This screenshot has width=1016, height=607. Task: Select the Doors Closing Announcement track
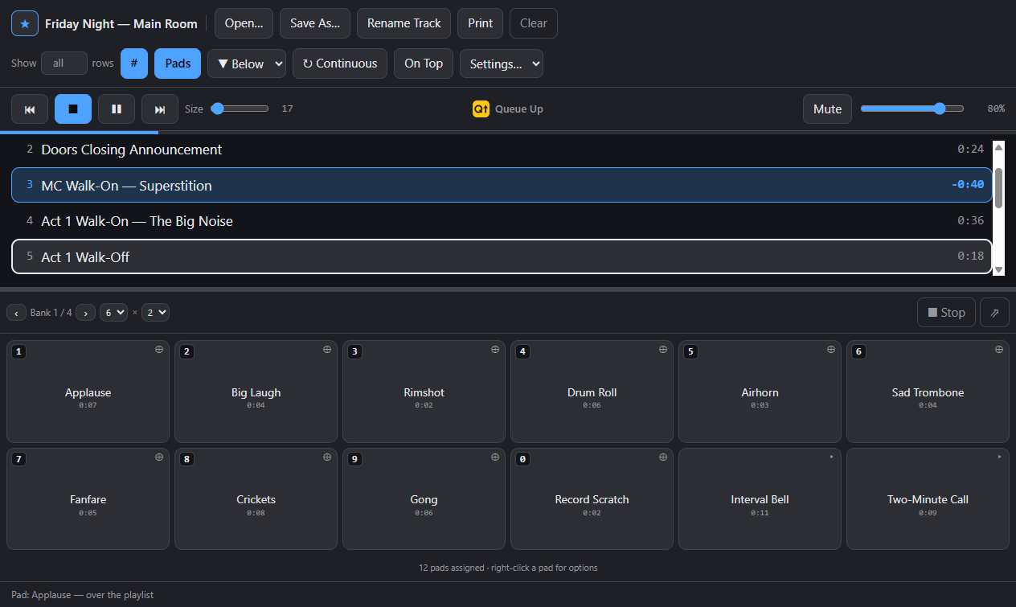pos(502,150)
